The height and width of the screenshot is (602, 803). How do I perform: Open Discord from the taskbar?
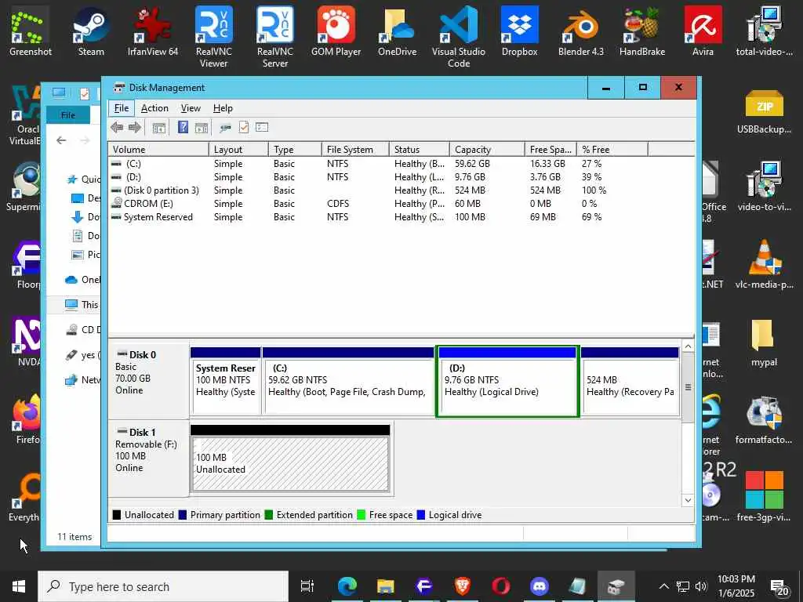click(540, 586)
